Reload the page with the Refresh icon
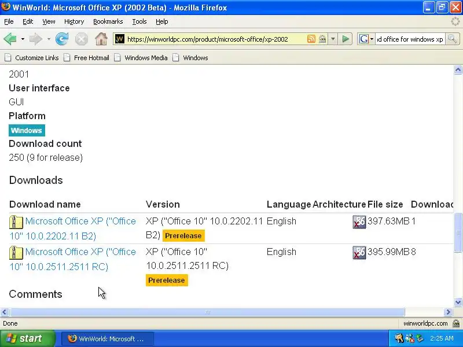The width and height of the screenshot is (463, 347). (62, 39)
